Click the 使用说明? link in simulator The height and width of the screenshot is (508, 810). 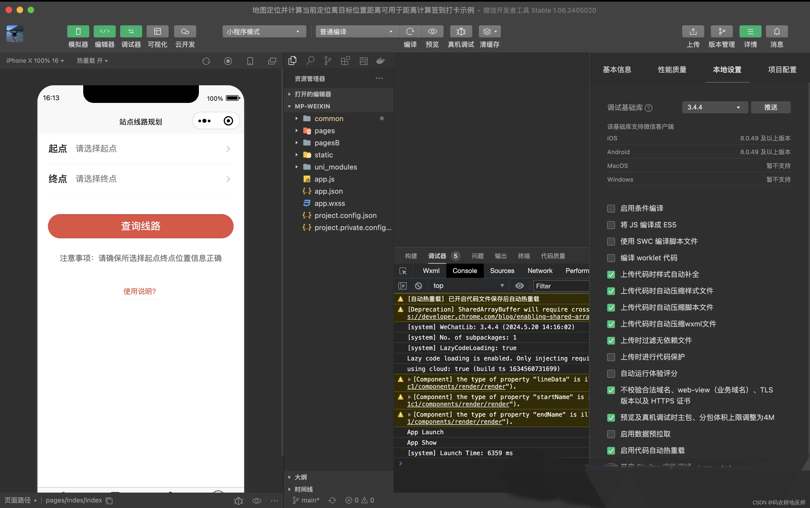[140, 291]
